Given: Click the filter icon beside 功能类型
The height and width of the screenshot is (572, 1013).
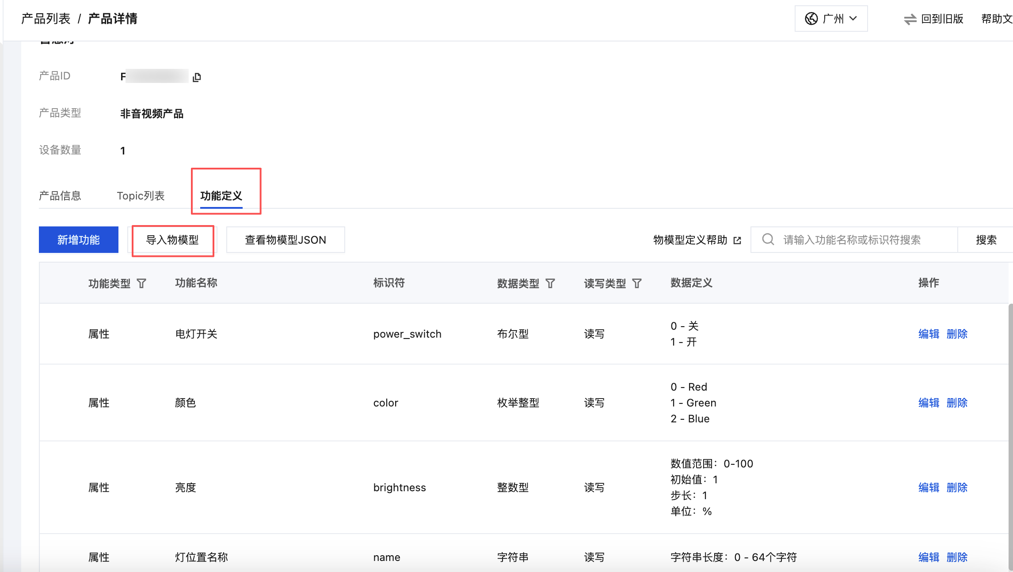Looking at the screenshot, I should coord(141,283).
